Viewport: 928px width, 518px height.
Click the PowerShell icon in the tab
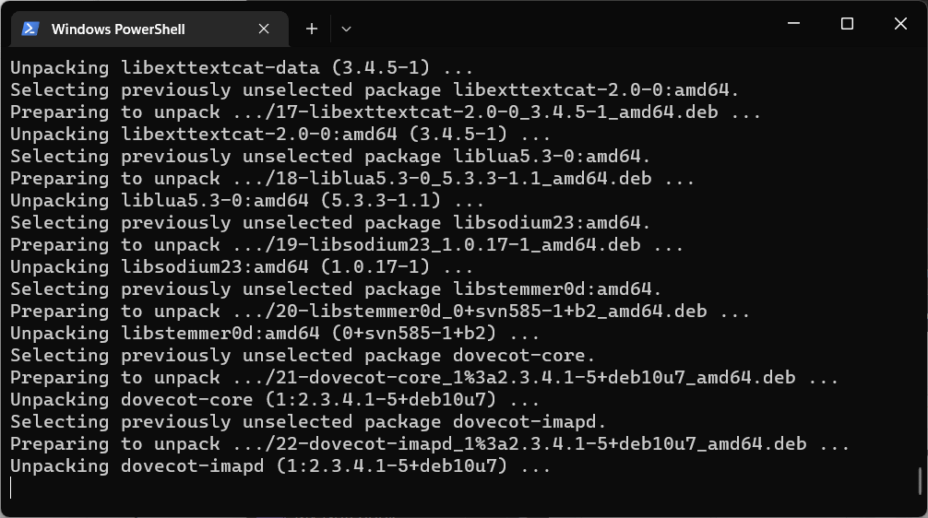30,29
